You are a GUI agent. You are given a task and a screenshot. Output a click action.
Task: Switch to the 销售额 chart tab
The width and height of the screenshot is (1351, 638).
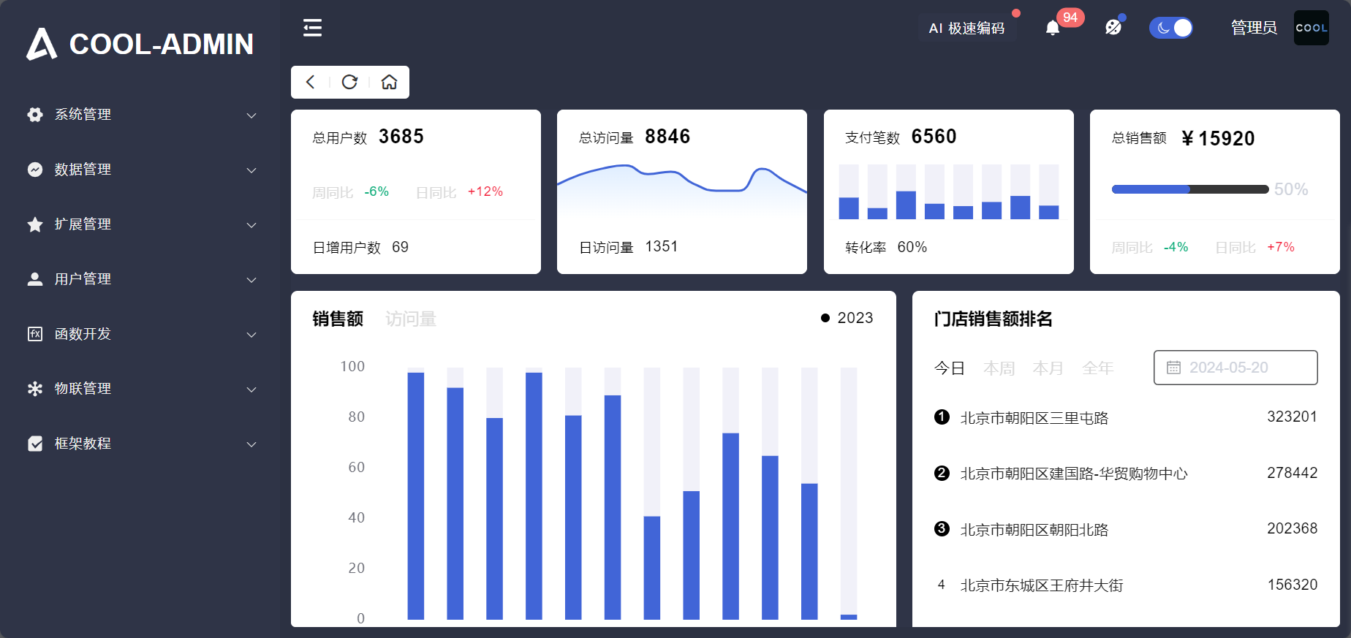pyautogui.click(x=338, y=319)
